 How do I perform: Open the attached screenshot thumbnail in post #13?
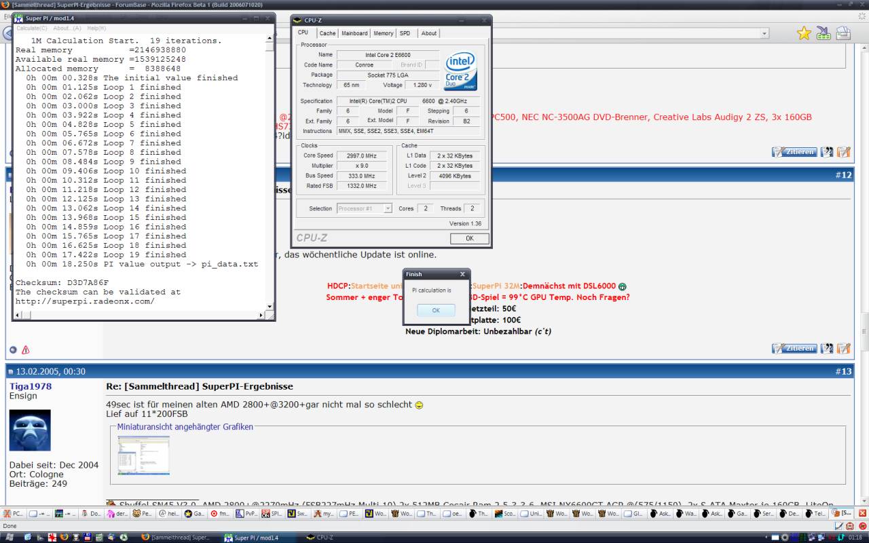[143, 455]
